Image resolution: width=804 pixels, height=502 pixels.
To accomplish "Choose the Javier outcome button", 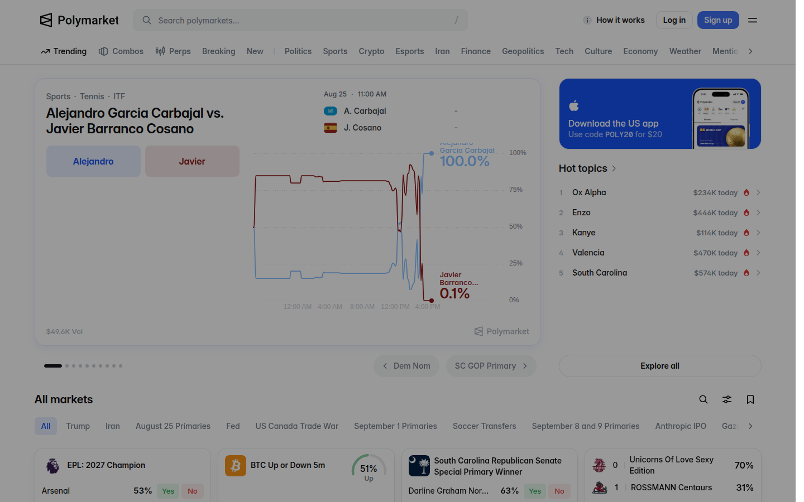I will pyautogui.click(x=192, y=161).
